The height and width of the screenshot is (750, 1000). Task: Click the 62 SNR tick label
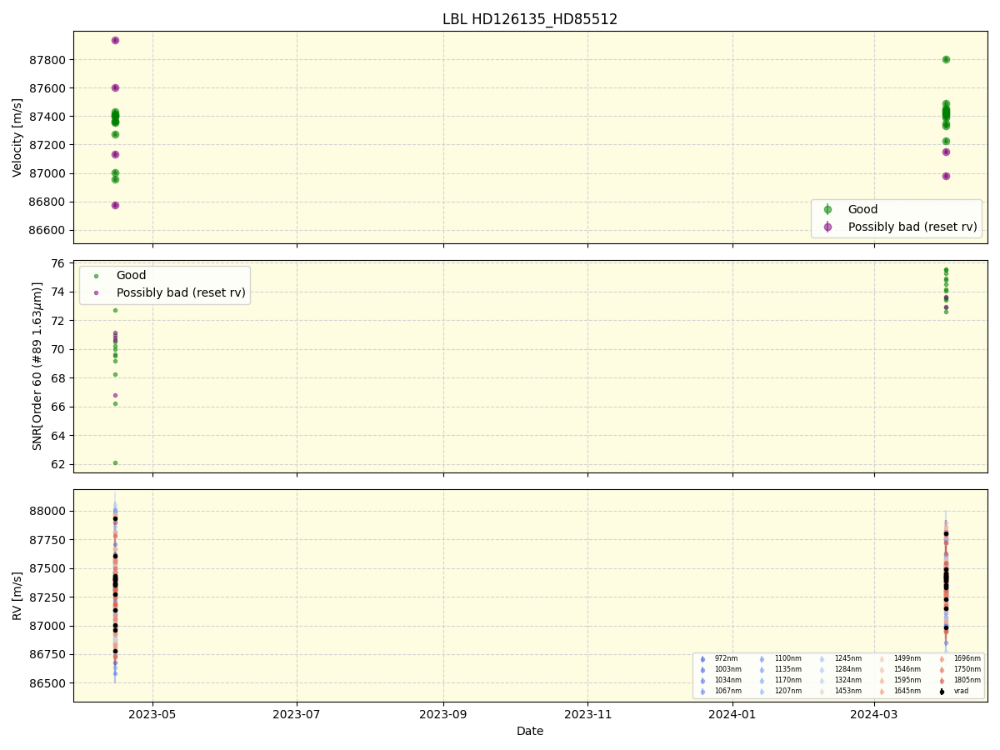click(x=60, y=464)
